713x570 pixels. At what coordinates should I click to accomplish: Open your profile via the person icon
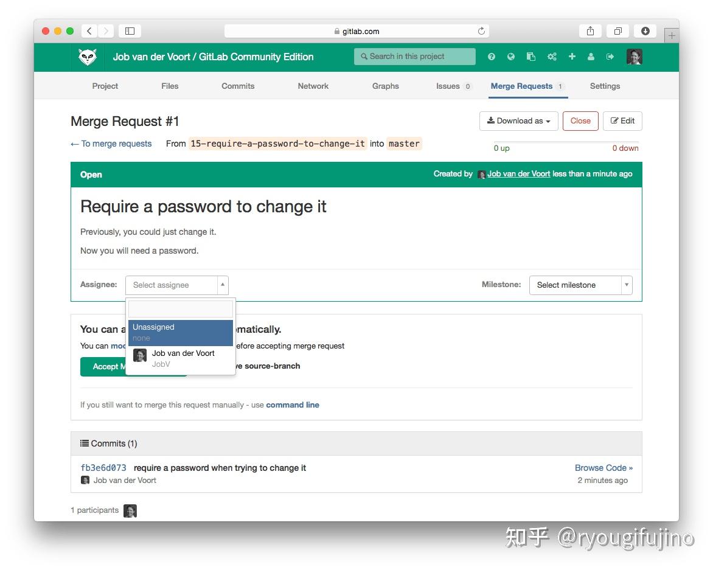(591, 56)
